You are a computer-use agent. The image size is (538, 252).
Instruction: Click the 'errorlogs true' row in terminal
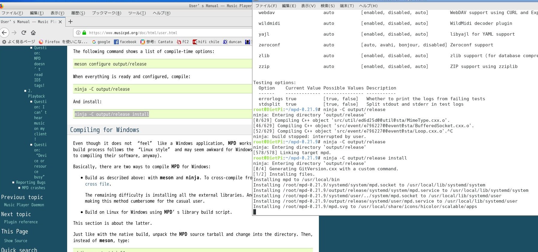click(x=372, y=99)
